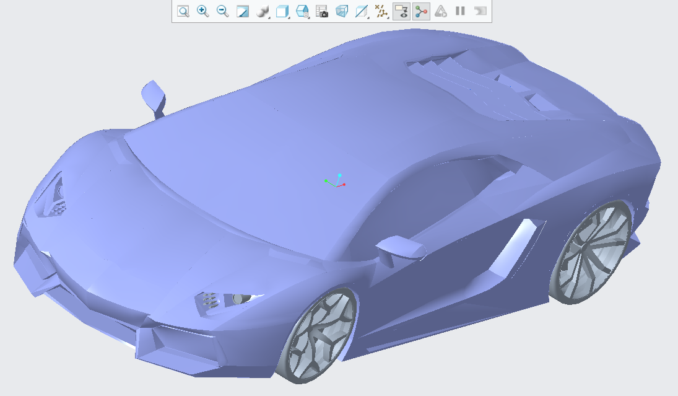Viewport: 678px width, 396px height.
Task: Open the Display Style shading dropdown
Action: point(263,11)
